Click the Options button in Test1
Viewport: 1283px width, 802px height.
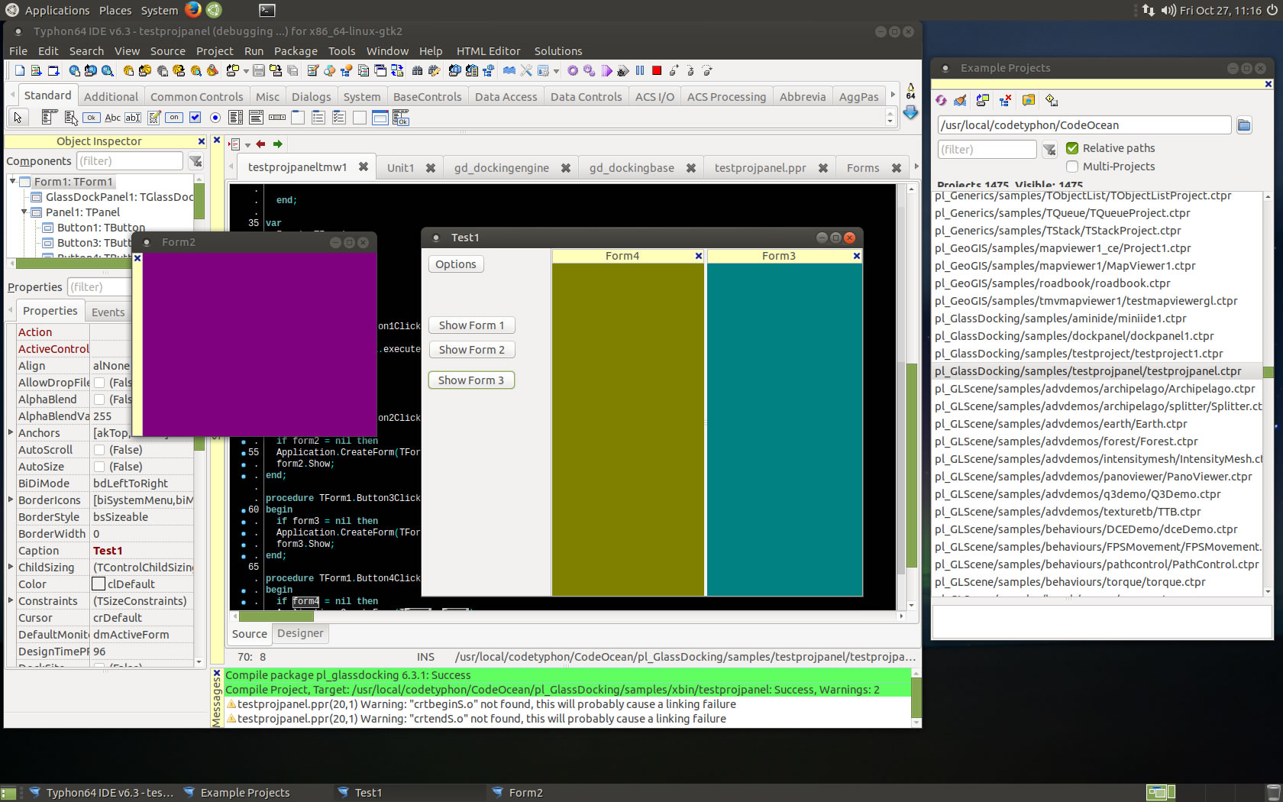click(x=456, y=264)
